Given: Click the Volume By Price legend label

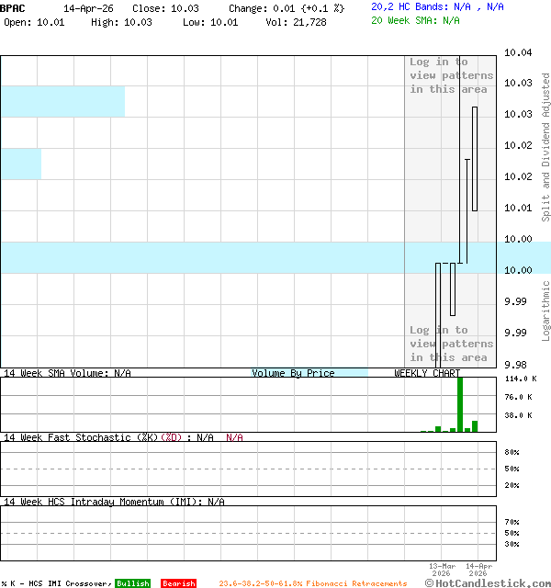Looking at the screenshot, I should (293, 373).
